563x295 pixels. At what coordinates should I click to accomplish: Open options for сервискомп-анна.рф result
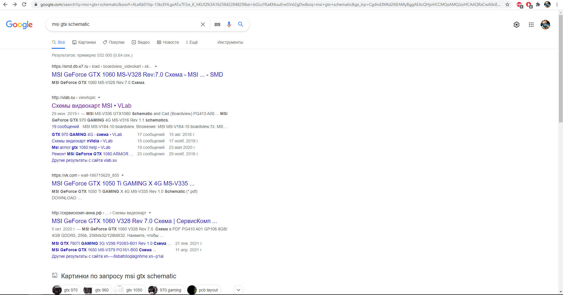pos(150,213)
